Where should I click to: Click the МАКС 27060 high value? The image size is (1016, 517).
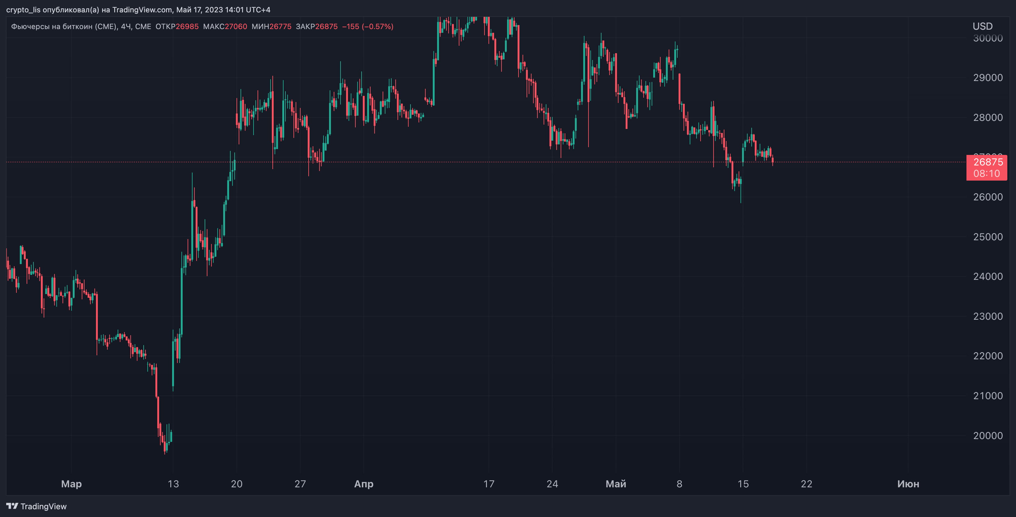(x=236, y=26)
